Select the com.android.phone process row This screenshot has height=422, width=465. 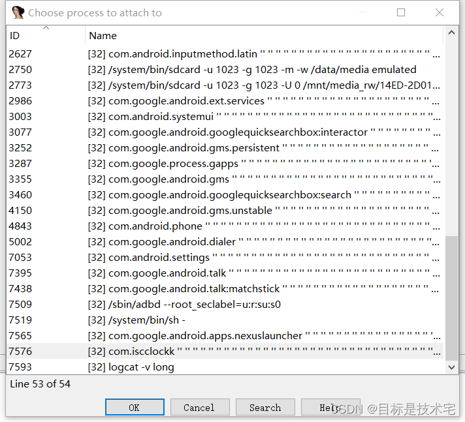coord(155,226)
